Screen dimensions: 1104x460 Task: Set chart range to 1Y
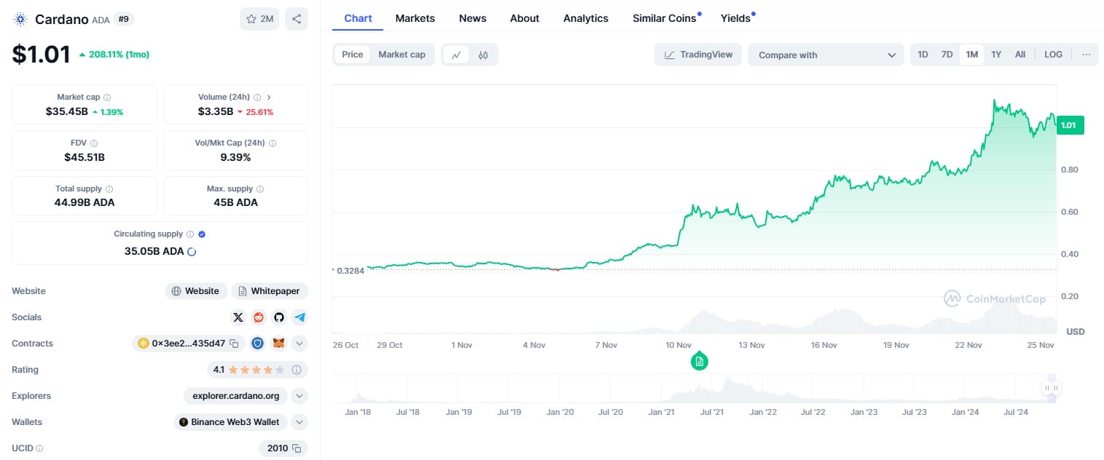[996, 55]
